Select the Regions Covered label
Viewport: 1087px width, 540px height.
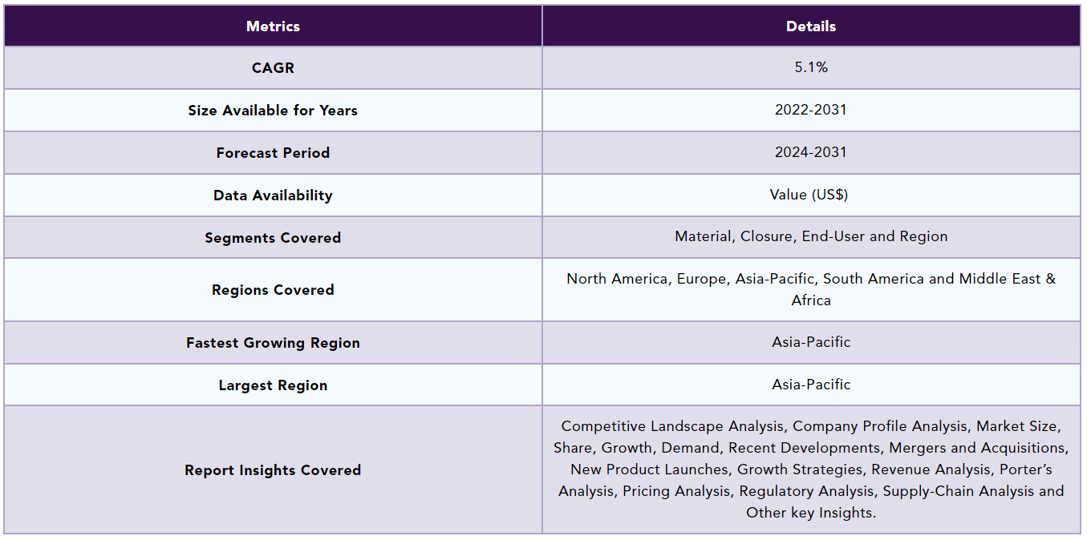273,290
